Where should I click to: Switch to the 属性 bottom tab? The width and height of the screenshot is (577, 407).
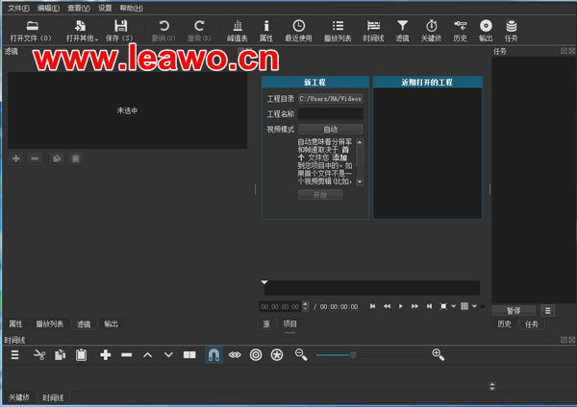pos(15,324)
